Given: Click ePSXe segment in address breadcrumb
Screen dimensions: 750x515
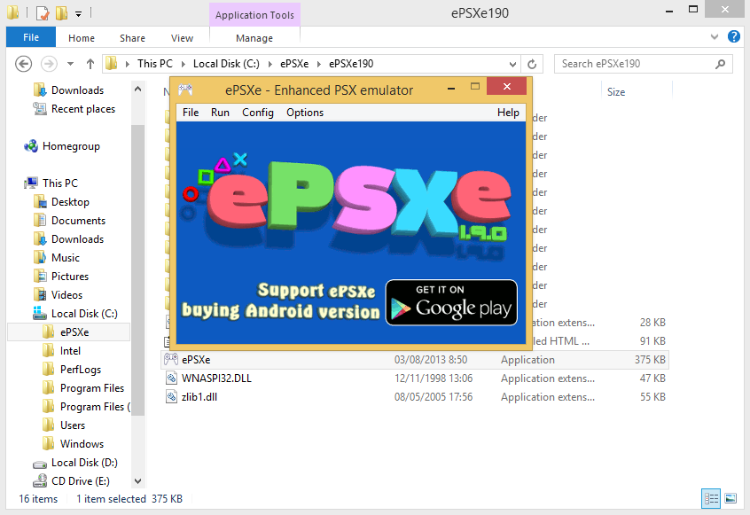Looking at the screenshot, I should (294, 64).
